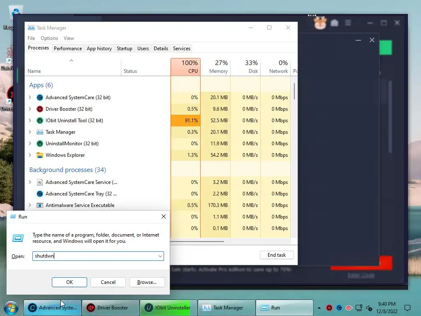Switch to the App history tab
Image resolution: width=421 pixels, height=316 pixels.
(99, 49)
